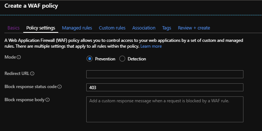Follow the Learn more link

(x=151, y=46)
